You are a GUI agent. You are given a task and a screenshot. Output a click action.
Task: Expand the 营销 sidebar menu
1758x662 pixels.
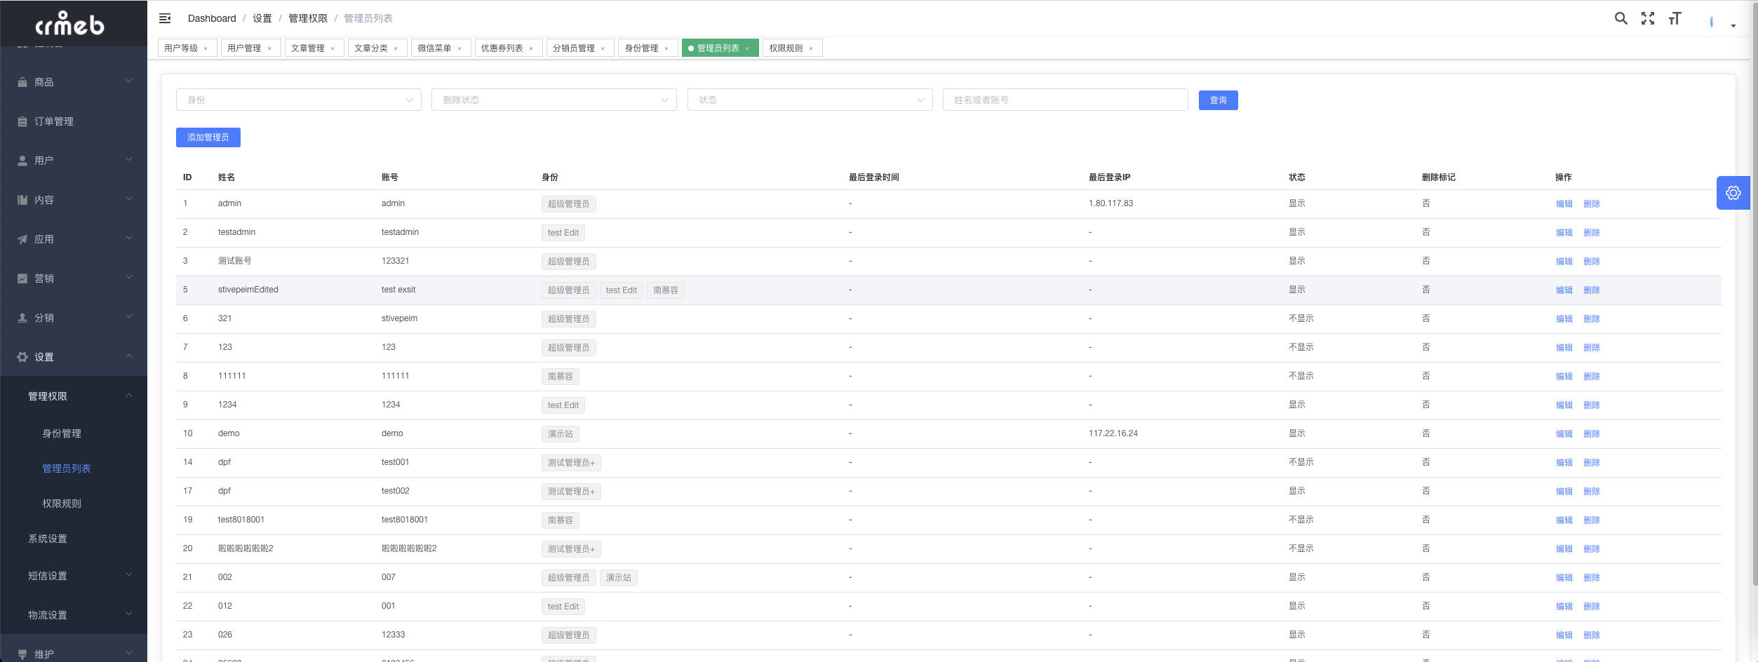pyautogui.click(x=129, y=278)
